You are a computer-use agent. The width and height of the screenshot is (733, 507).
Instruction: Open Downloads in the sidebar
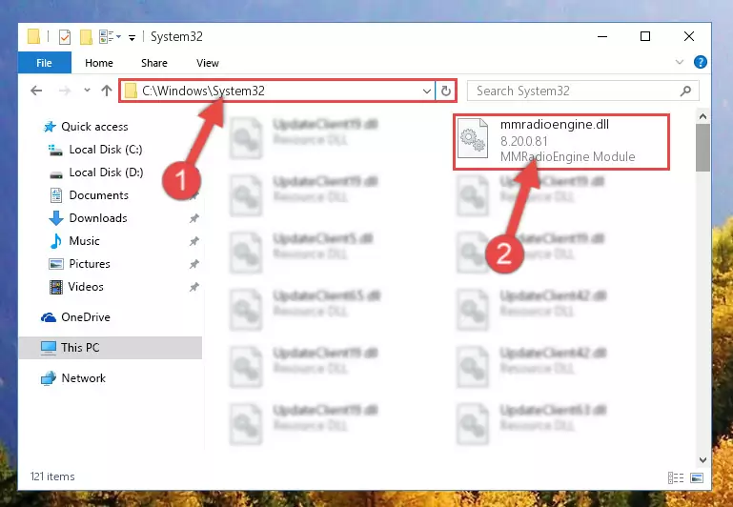pos(98,218)
